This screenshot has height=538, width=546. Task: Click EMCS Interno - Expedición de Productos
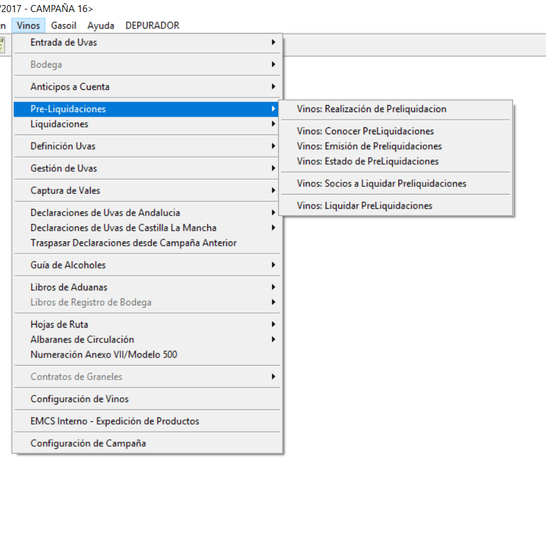click(115, 421)
